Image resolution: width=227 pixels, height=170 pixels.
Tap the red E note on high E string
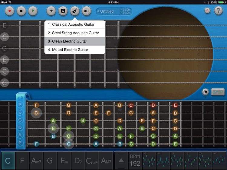coord(175,105)
